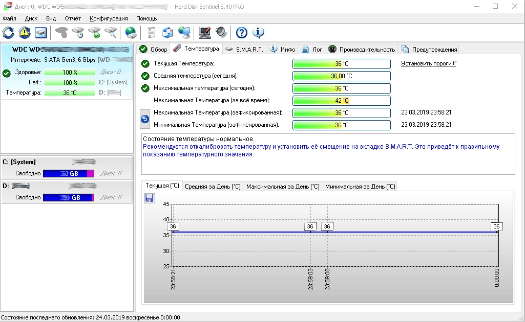This screenshot has height=322, width=525.
Task: Maximize the Hard Disk Sentinel window
Action: (x=495, y=6)
